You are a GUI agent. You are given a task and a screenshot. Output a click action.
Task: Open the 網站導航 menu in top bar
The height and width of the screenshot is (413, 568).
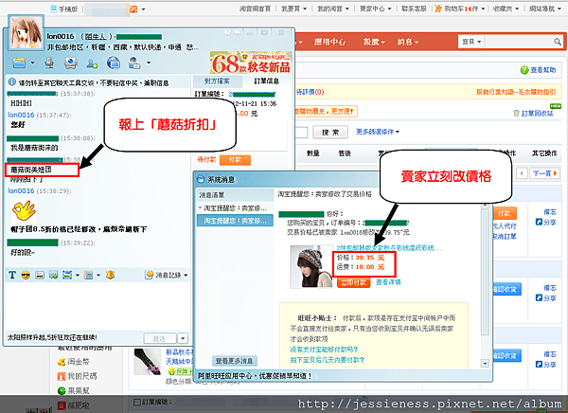click(544, 9)
